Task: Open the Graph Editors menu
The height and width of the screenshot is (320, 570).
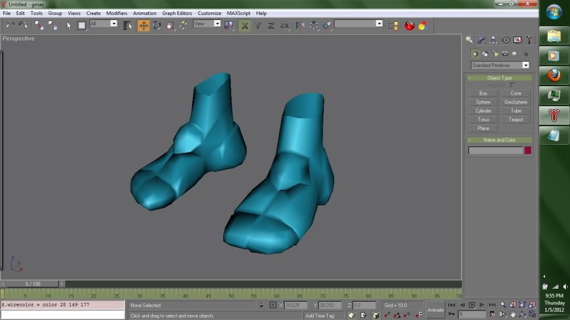Action: click(x=177, y=13)
